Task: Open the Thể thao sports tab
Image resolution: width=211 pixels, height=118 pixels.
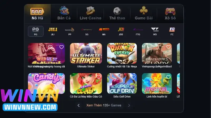Action: click(x=117, y=14)
